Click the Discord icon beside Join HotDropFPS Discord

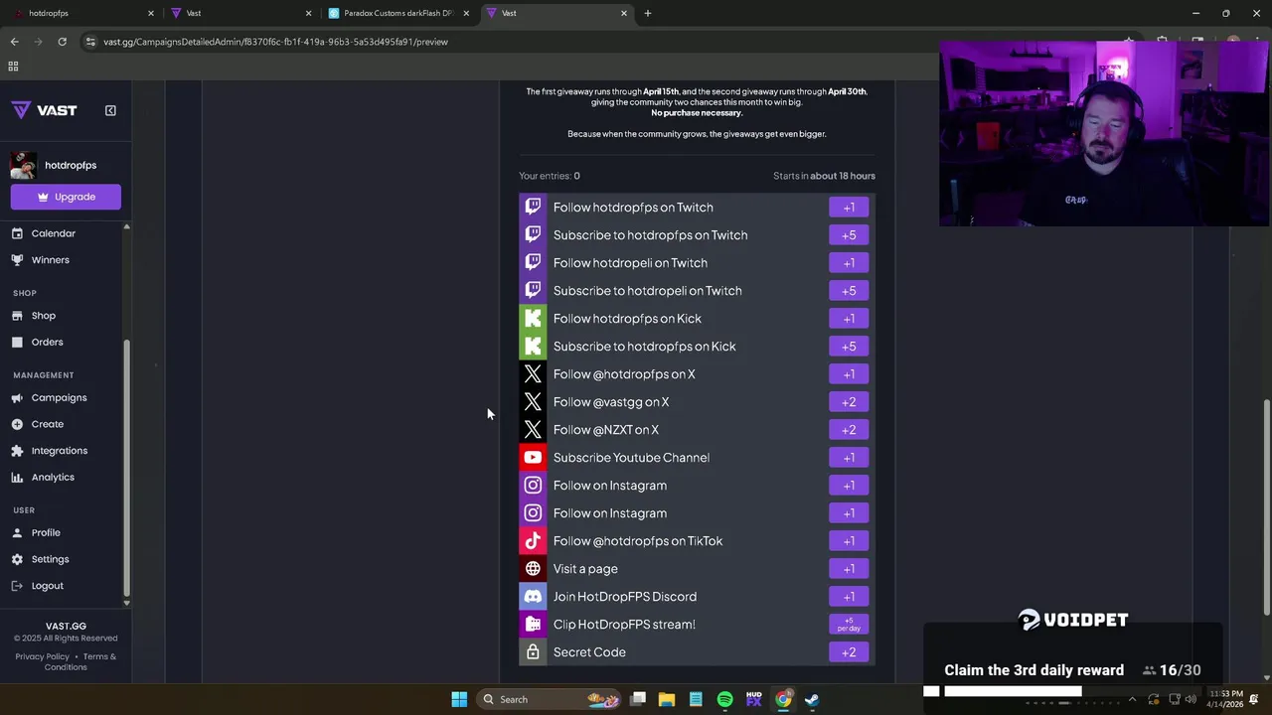(x=533, y=596)
